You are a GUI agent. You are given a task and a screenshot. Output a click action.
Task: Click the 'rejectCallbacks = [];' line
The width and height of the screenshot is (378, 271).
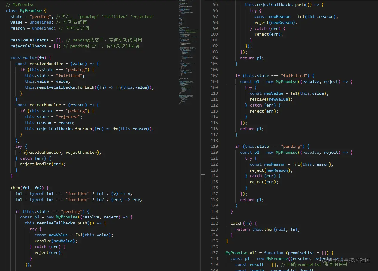[75, 46]
